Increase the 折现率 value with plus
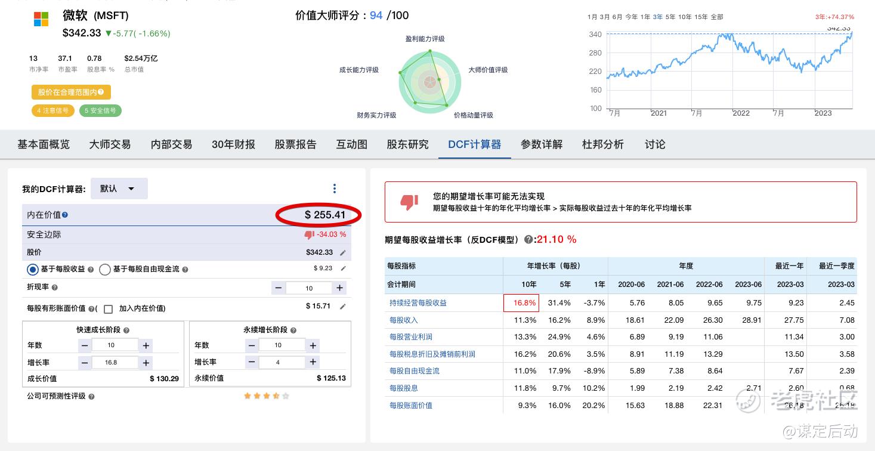Viewport: 875px width, 451px height. pyautogui.click(x=339, y=288)
